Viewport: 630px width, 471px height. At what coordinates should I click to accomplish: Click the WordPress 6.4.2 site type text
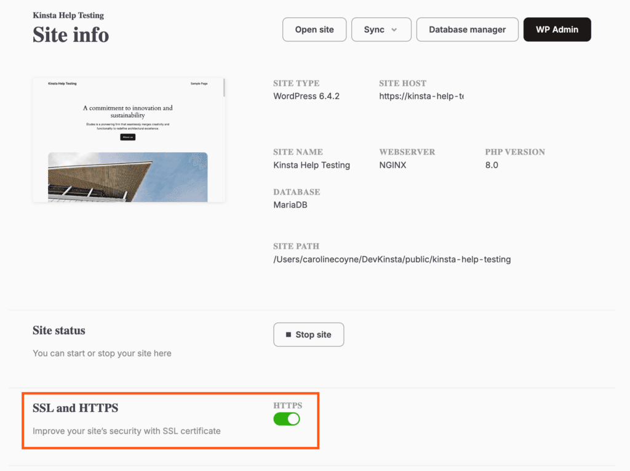click(306, 96)
